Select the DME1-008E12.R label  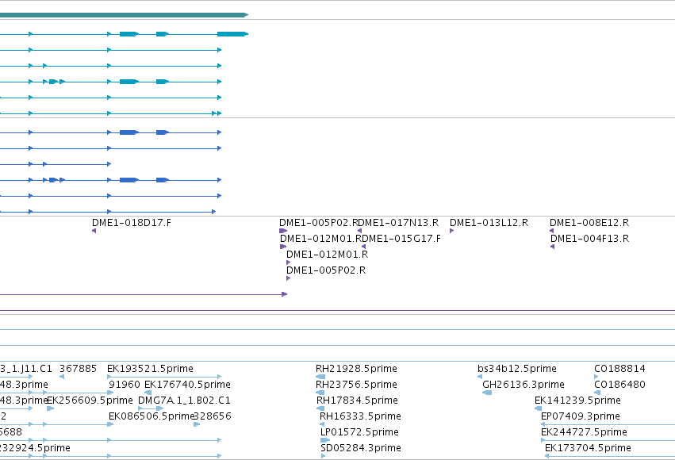tap(589, 223)
